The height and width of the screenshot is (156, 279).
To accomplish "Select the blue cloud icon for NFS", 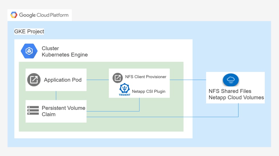I will (x=231, y=80).
